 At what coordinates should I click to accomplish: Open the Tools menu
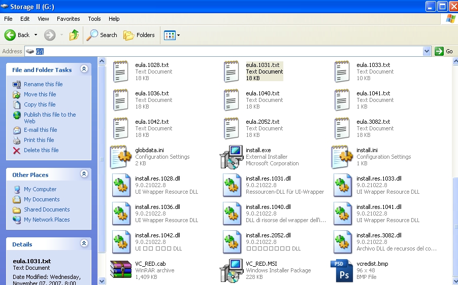point(94,19)
